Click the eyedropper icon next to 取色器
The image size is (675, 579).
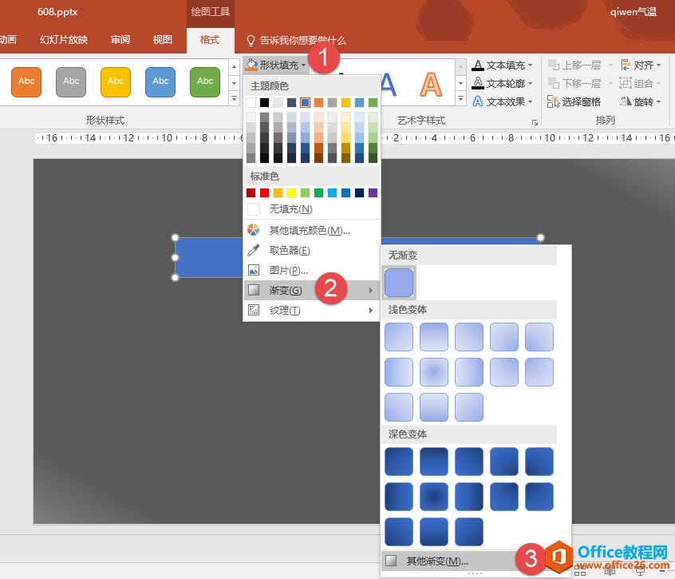click(x=254, y=250)
